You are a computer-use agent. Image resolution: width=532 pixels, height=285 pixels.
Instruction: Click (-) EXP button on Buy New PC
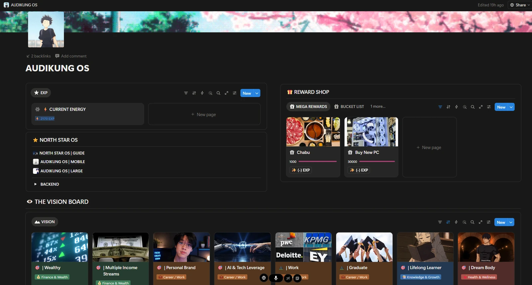[359, 170]
